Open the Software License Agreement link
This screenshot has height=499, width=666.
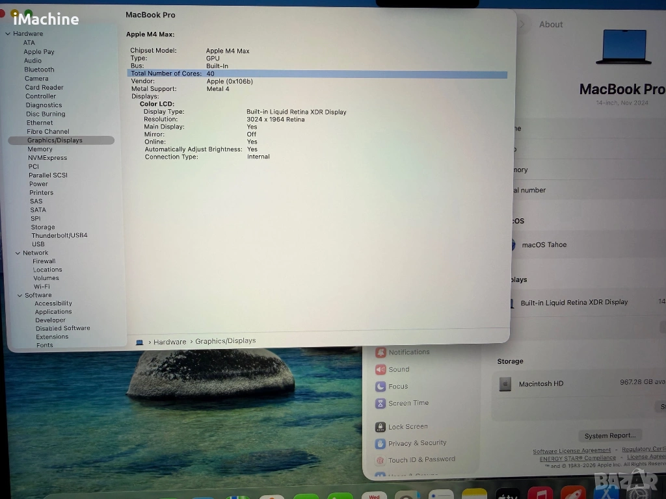[572, 451]
